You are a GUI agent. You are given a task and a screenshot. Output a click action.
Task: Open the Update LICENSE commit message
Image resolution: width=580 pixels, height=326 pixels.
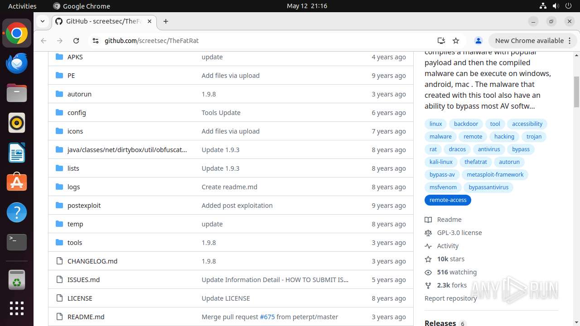coord(226,298)
